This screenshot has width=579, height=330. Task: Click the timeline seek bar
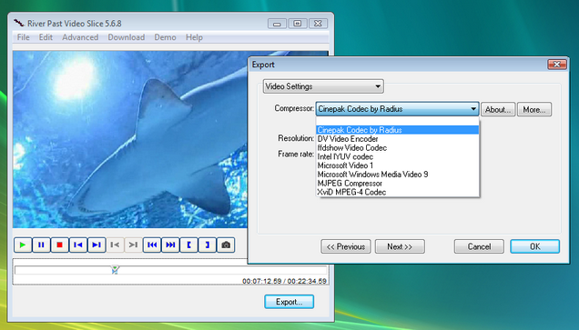click(170, 270)
